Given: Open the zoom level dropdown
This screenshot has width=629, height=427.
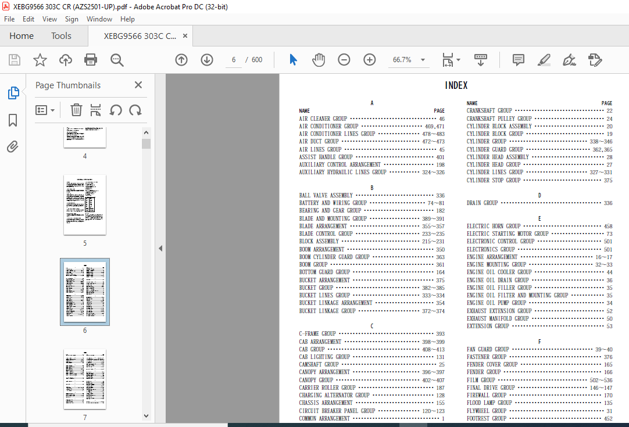Looking at the screenshot, I should (x=423, y=60).
